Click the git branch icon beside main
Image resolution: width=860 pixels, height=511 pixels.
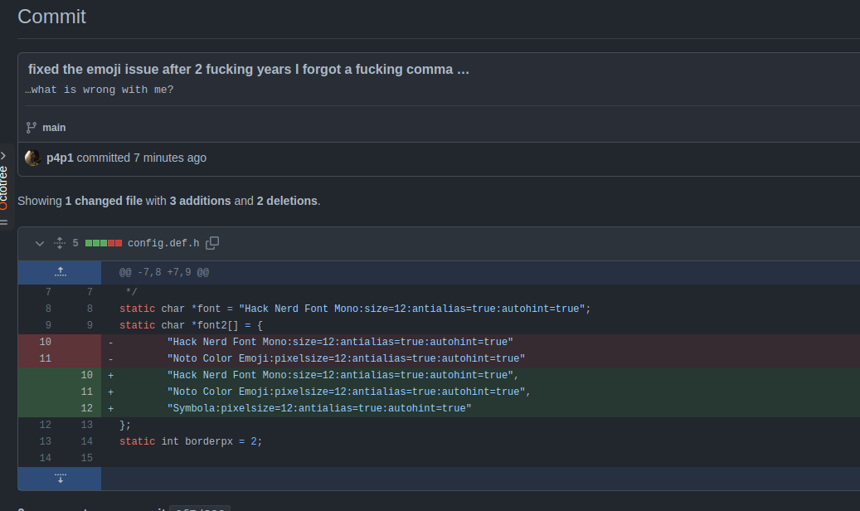(x=32, y=128)
